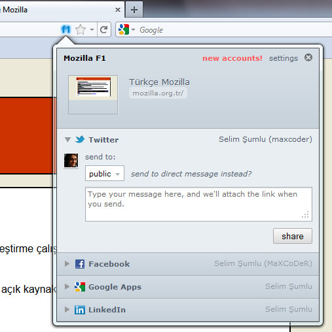
Task: Select the Mozilla browser tab
Action: pyautogui.click(x=62, y=10)
